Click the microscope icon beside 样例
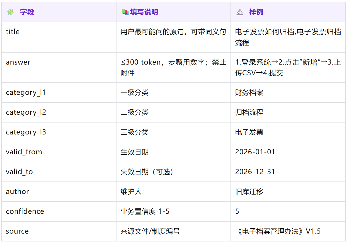The image size is (348, 244). click(240, 12)
